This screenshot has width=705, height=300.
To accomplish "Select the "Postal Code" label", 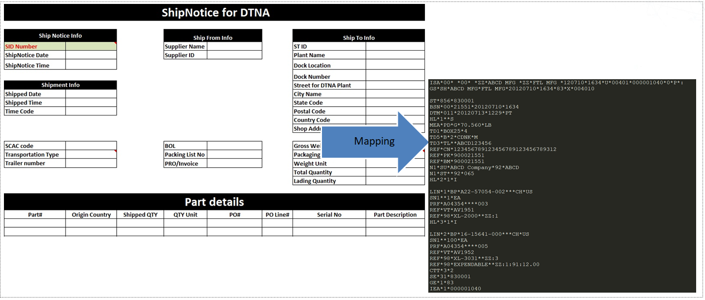I will [x=309, y=111].
